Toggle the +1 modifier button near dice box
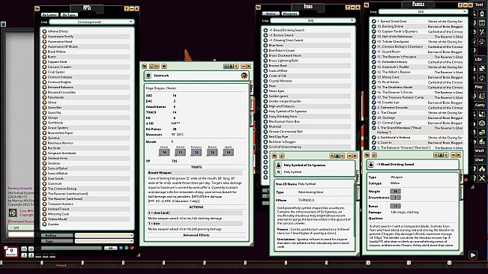This screenshot has height=274, width=488. (24, 249)
